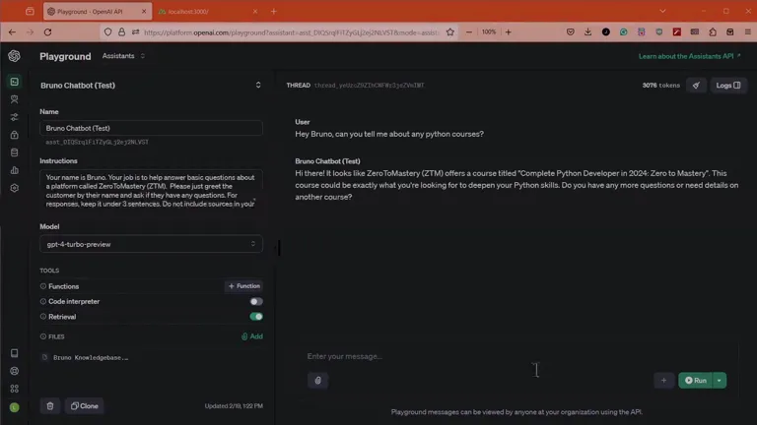Viewport: 757px width, 425px height.
Task: Attach file with the paperclip icon
Action: 317,380
